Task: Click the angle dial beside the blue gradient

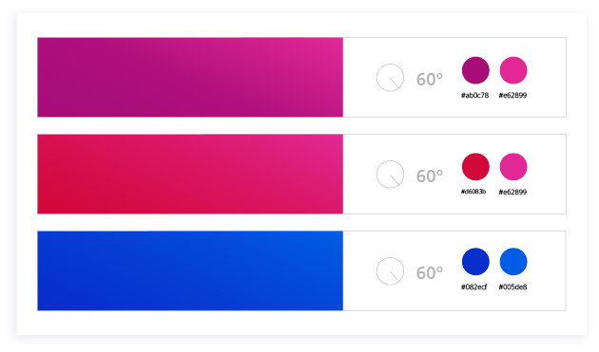Action: coord(390,271)
